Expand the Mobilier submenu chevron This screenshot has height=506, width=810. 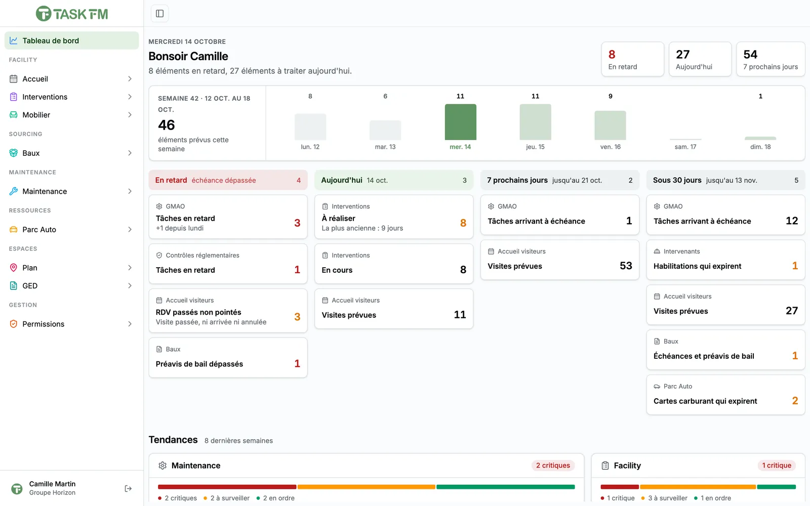(x=130, y=115)
